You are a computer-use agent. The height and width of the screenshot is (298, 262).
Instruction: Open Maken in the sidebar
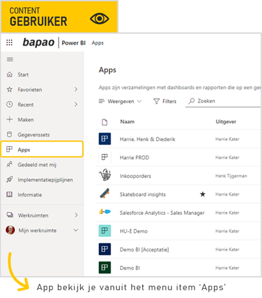tap(42, 119)
